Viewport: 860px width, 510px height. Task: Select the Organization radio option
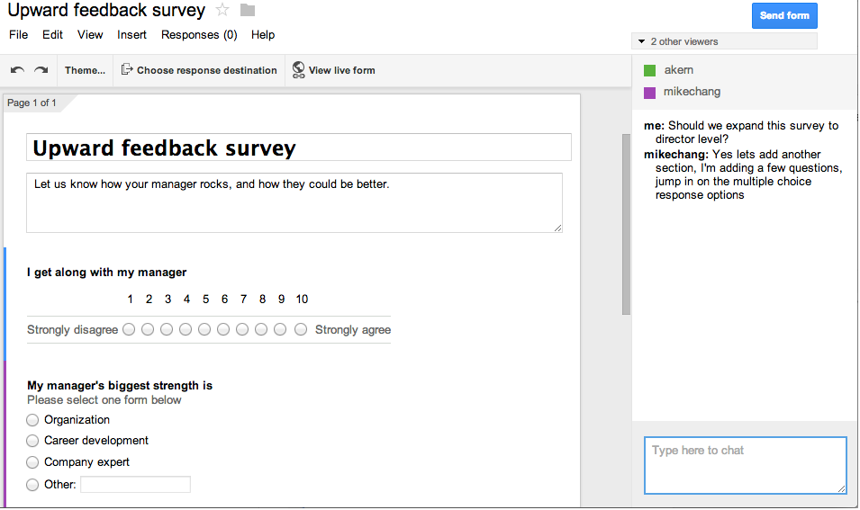coord(33,420)
